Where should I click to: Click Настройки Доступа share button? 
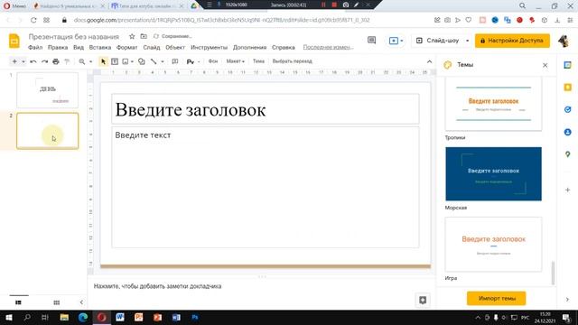512,41
